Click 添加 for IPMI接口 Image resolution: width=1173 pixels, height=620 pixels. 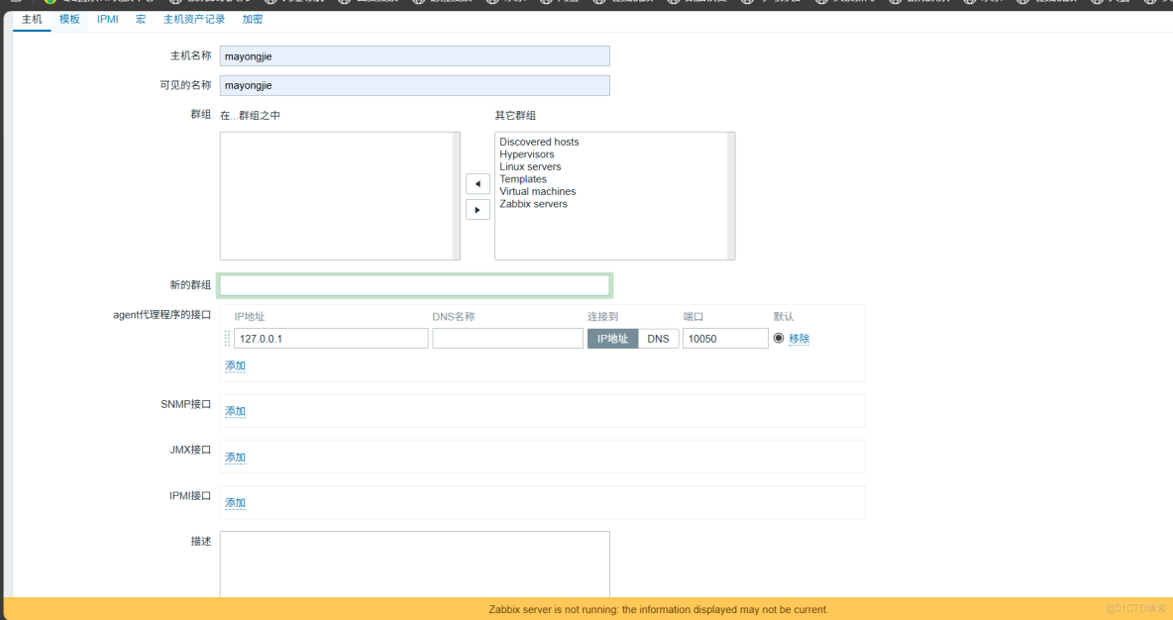[x=236, y=503]
